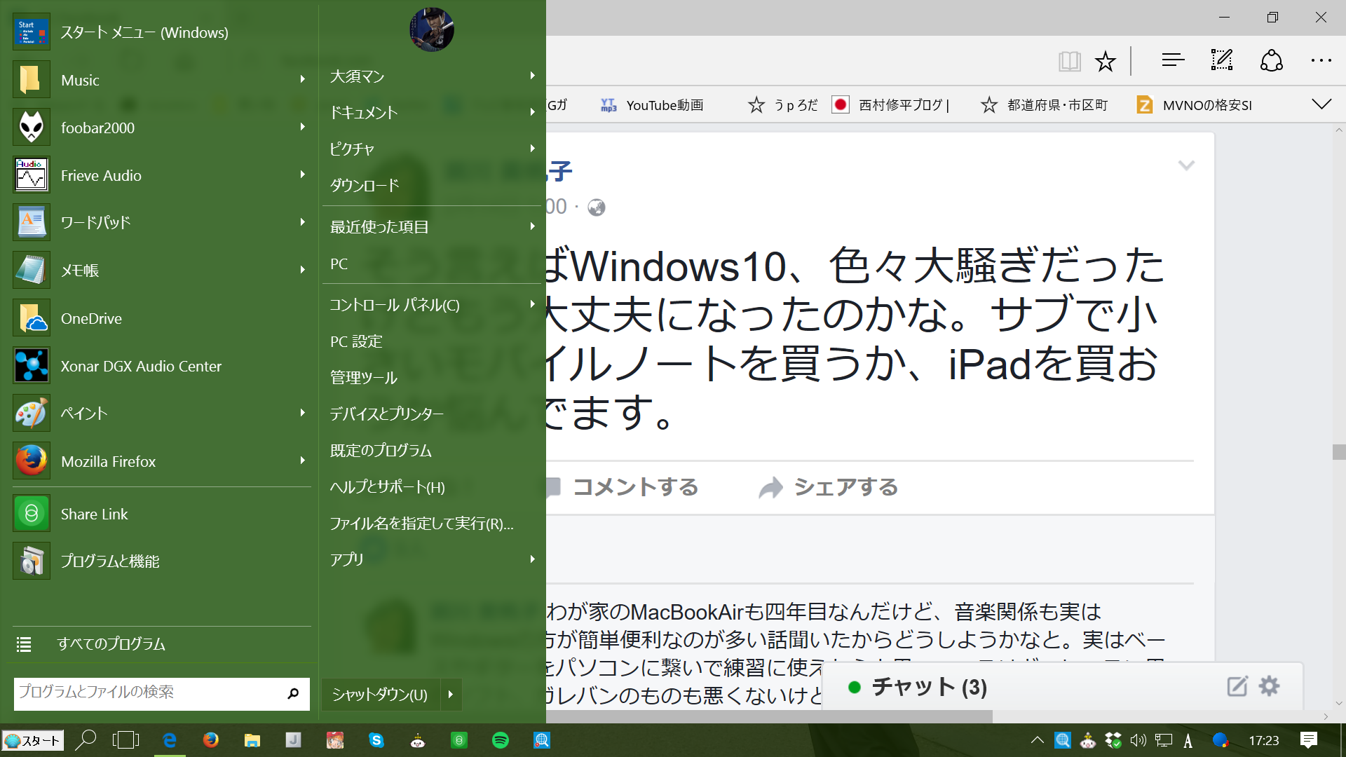
Task: Open chat settings gear icon
Action: click(x=1269, y=686)
